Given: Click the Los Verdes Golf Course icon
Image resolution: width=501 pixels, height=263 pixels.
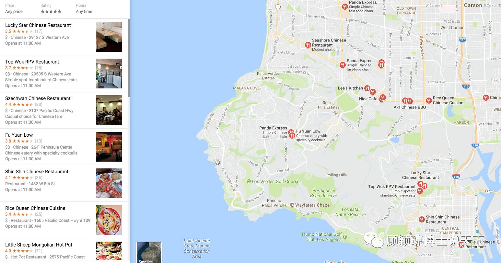Looking at the screenshot, I should click(x=249, y=181).
